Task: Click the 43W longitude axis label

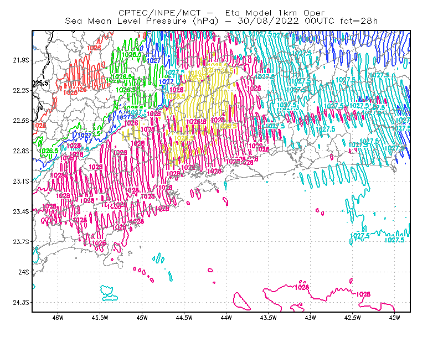Action: coord(310,318)
